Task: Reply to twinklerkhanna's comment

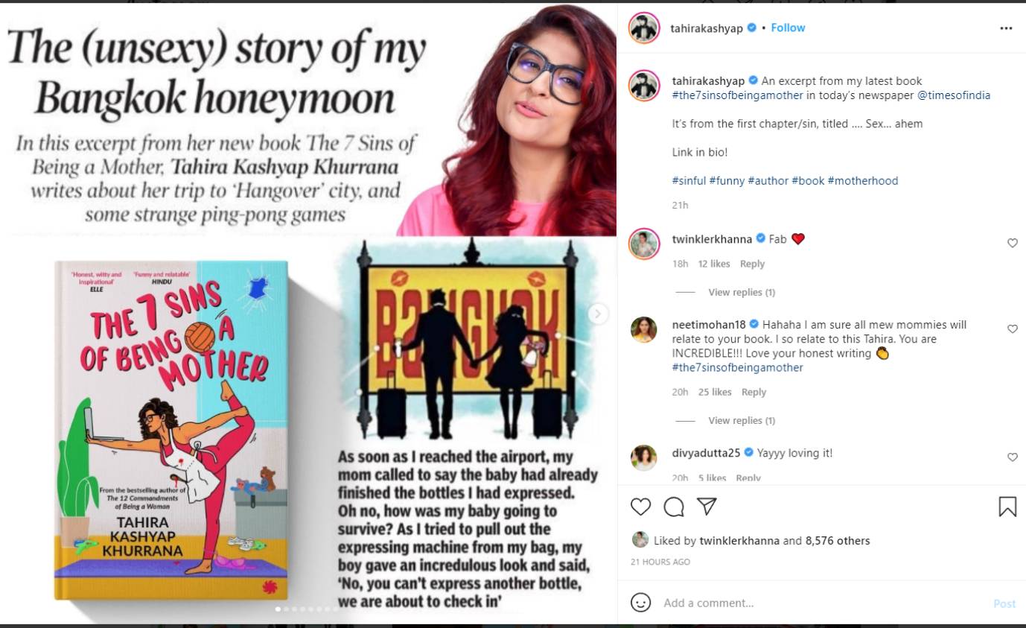Action: click(752, 264)
